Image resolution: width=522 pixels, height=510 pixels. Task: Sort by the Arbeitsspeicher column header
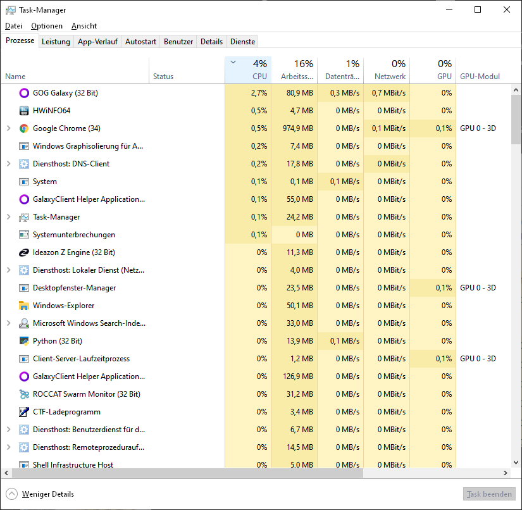[294, 70]
